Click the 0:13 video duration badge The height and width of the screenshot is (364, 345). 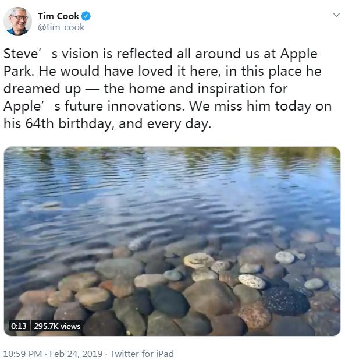[x=19, y=326]
